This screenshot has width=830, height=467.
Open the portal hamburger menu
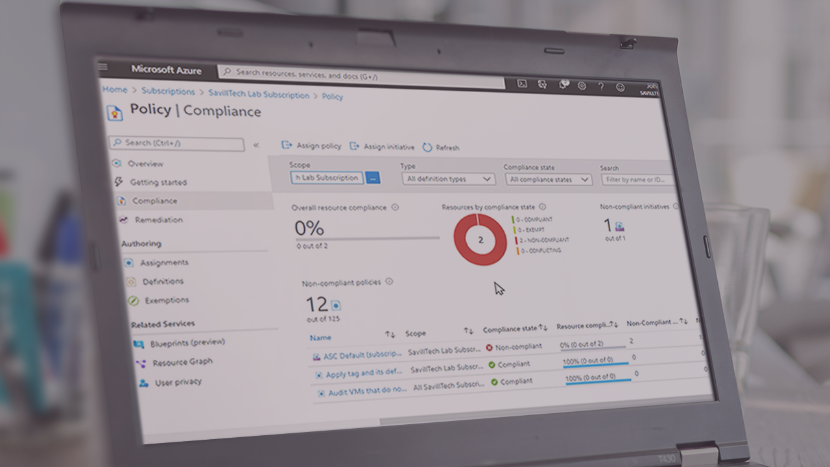tap(103, 67)
